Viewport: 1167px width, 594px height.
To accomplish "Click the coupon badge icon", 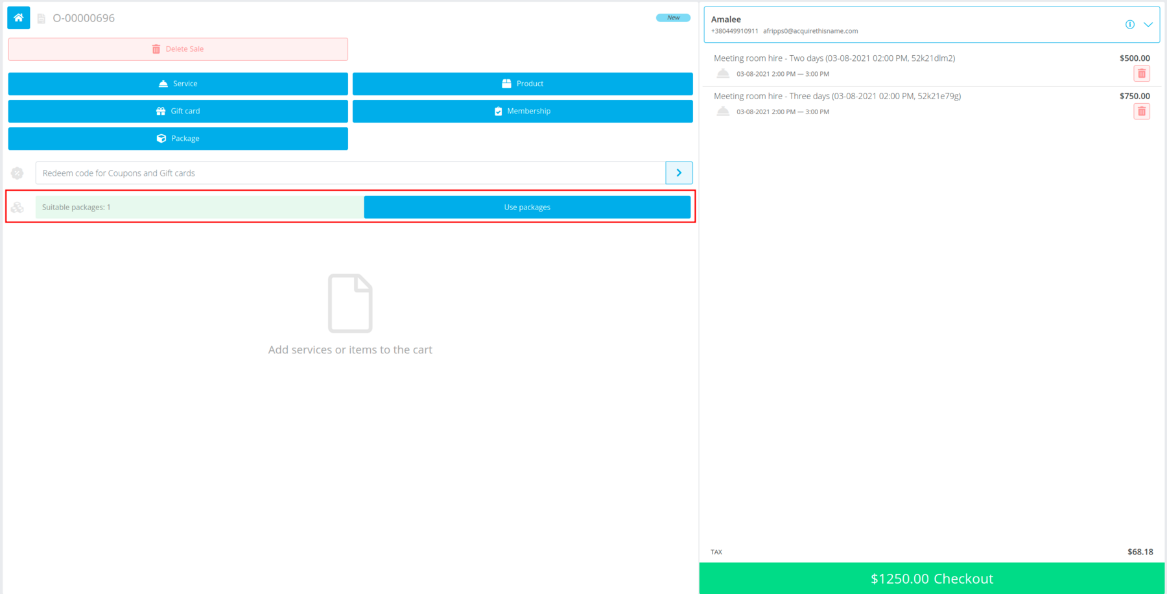I will [18, 173].
